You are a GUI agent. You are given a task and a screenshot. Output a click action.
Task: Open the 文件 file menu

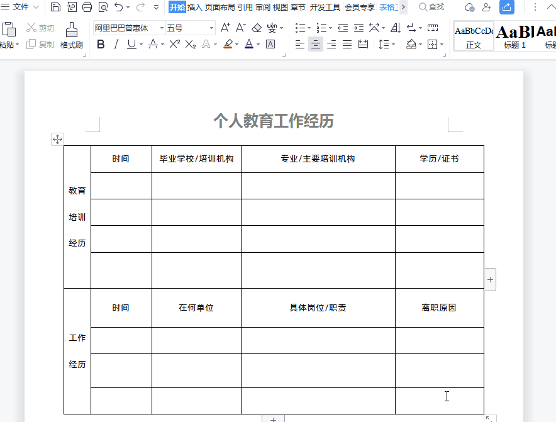point(20,7)
